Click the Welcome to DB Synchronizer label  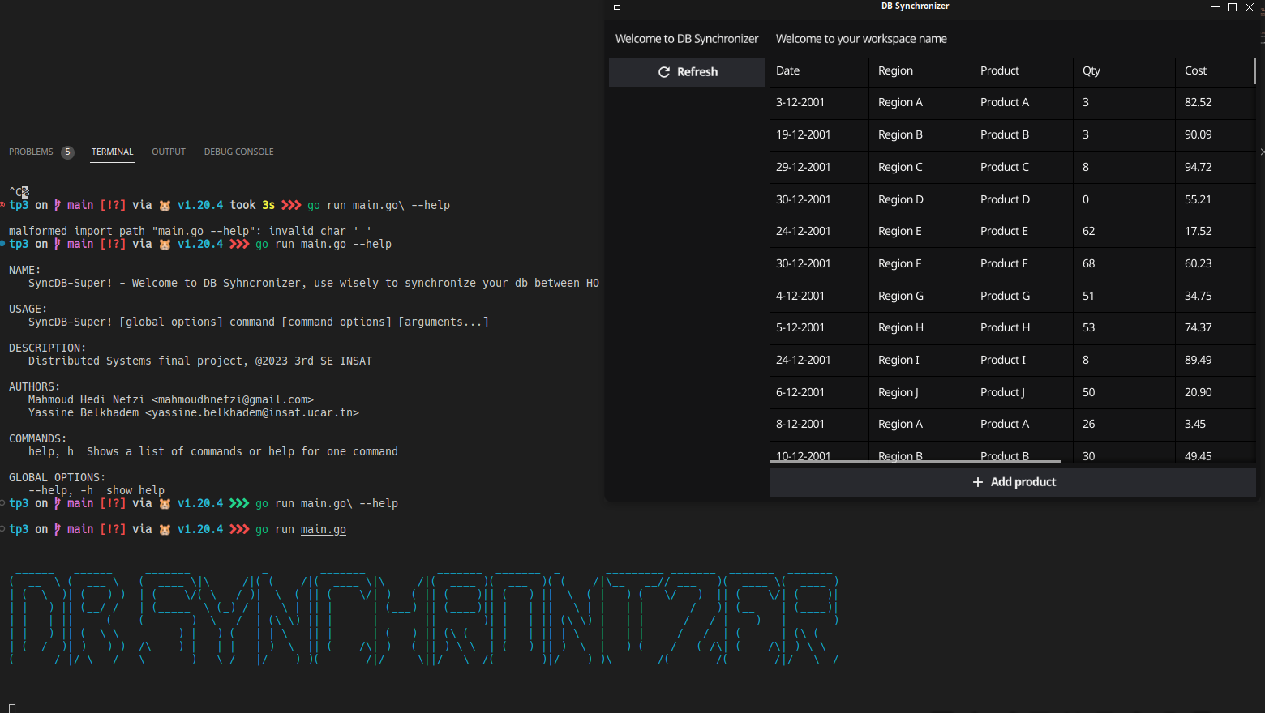pyautogui.click(x=687, y=39)
